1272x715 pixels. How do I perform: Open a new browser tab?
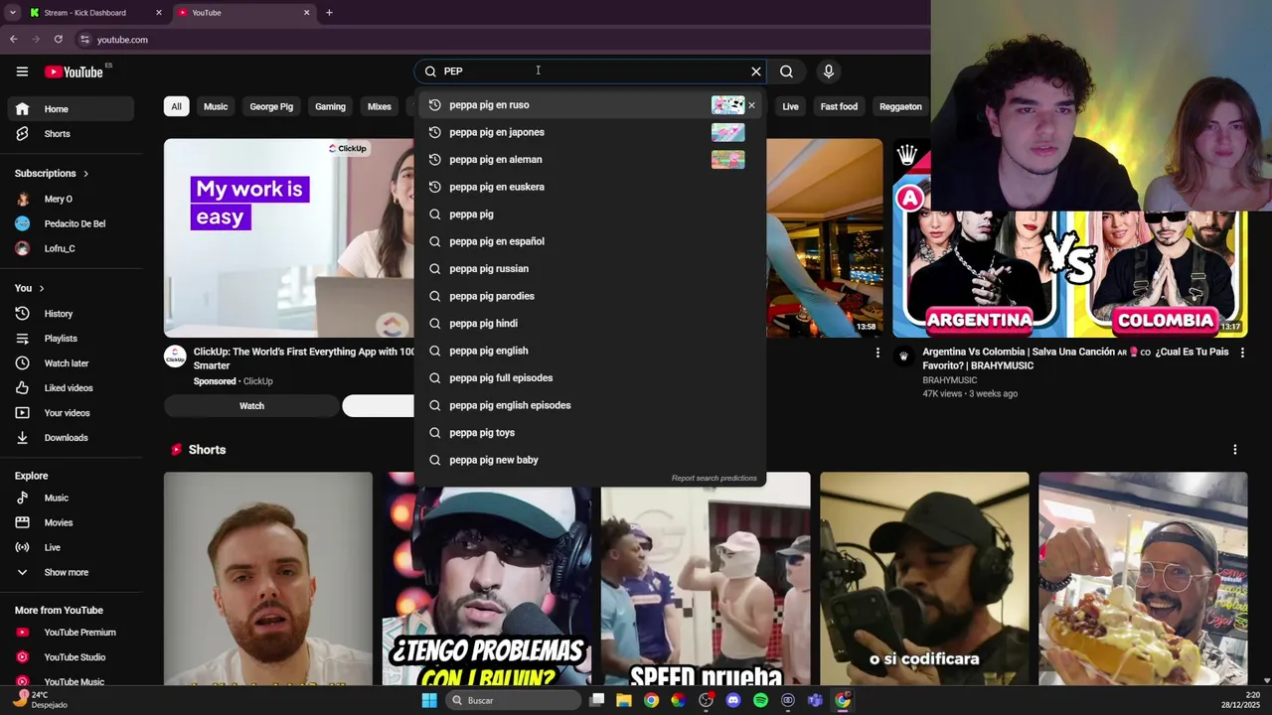pyautogui.click(x=329, y=13)
